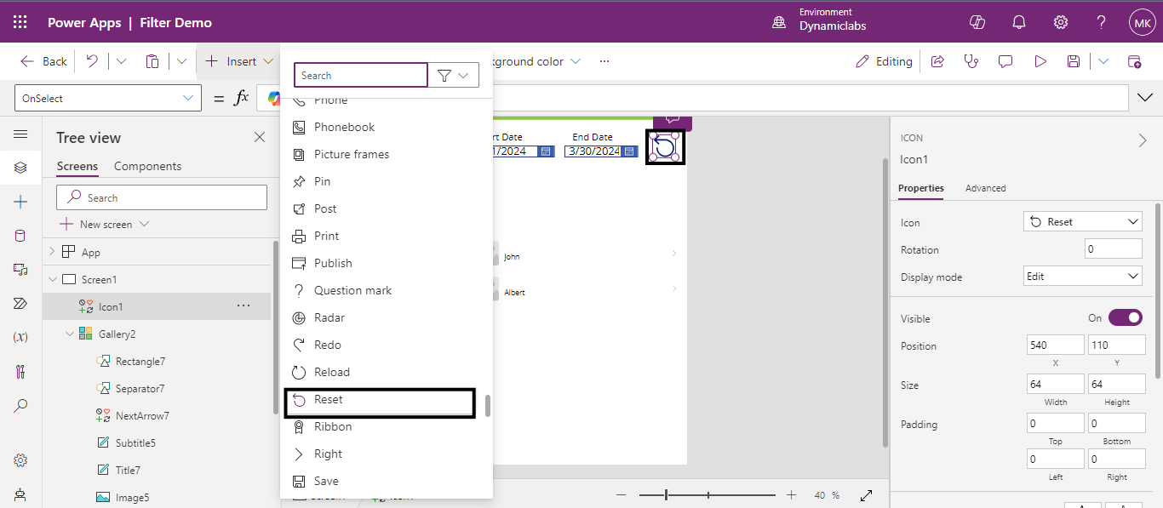Click the Back button
This screenshot has width=1163, height=508.
(x=44, y=61)
